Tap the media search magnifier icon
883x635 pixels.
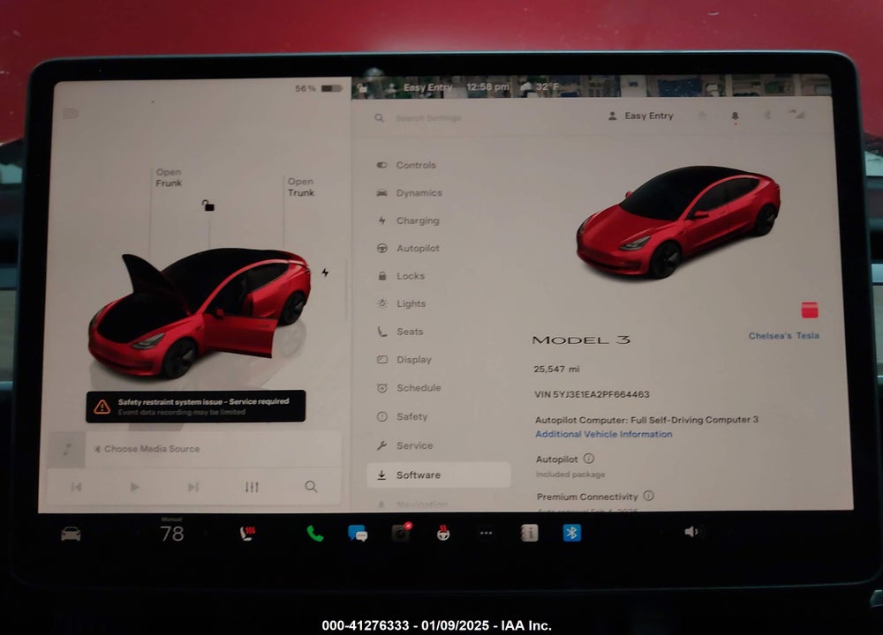(x=311, y=487)
